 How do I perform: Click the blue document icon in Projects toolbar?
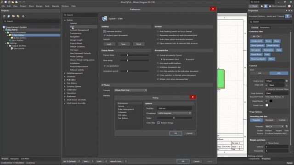(x=9, y=16)
